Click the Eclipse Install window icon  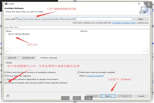[6, 4]
